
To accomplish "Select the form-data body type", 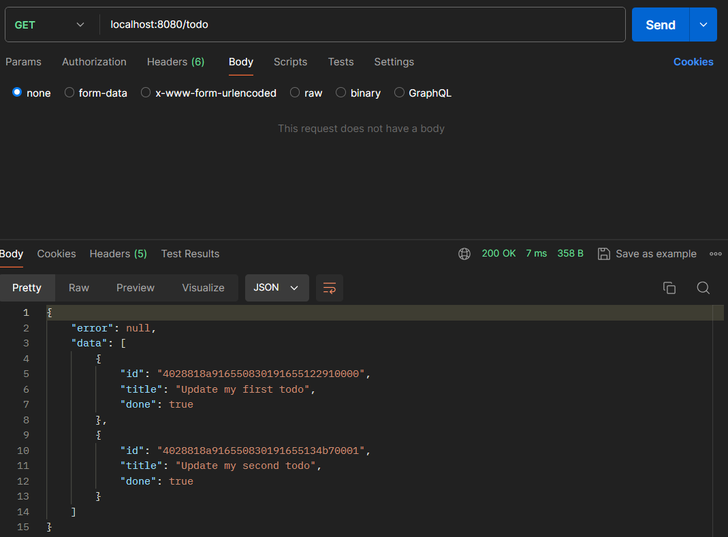I will coord(69,93).
